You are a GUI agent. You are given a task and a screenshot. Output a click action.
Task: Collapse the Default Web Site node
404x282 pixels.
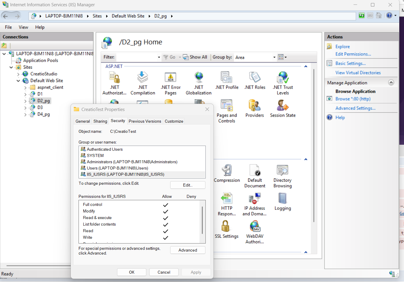18,81
